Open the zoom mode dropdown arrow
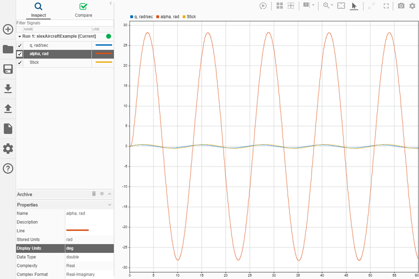 [332, 5]
